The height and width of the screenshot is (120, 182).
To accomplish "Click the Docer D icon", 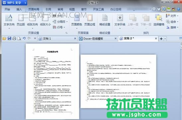I will (x=164, y=9).
